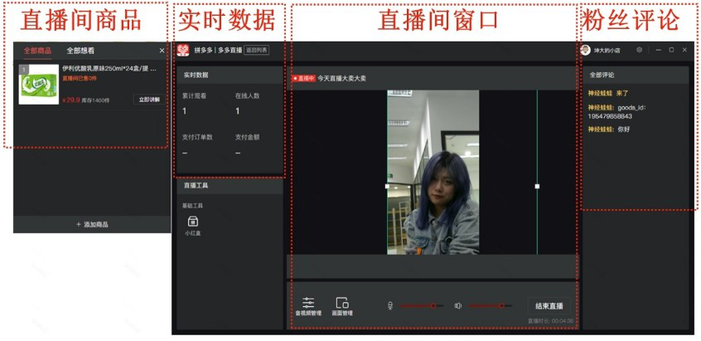701x341 pixels.
Task: Close the 直播间商品 product panel
Action: (162, 51)
